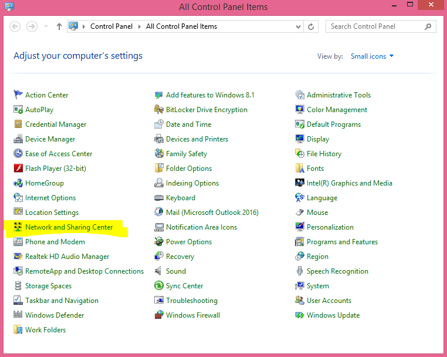Click the Storage Spaces drives icon
447x357 pixels.
18,285
